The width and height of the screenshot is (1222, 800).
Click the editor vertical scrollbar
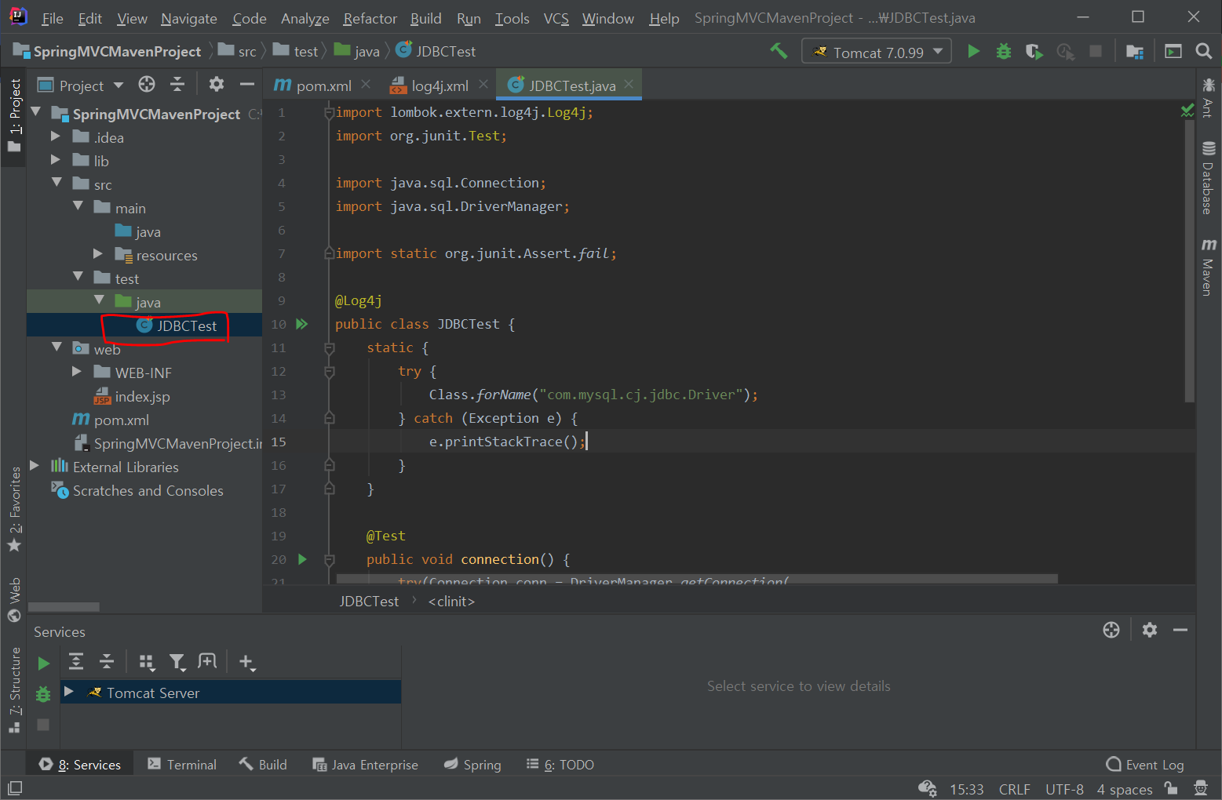point(1190,261)
